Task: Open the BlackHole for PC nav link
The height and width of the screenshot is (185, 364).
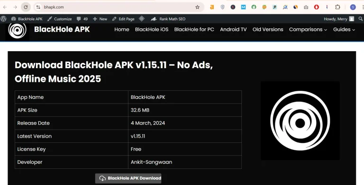Action: (194, 29)
